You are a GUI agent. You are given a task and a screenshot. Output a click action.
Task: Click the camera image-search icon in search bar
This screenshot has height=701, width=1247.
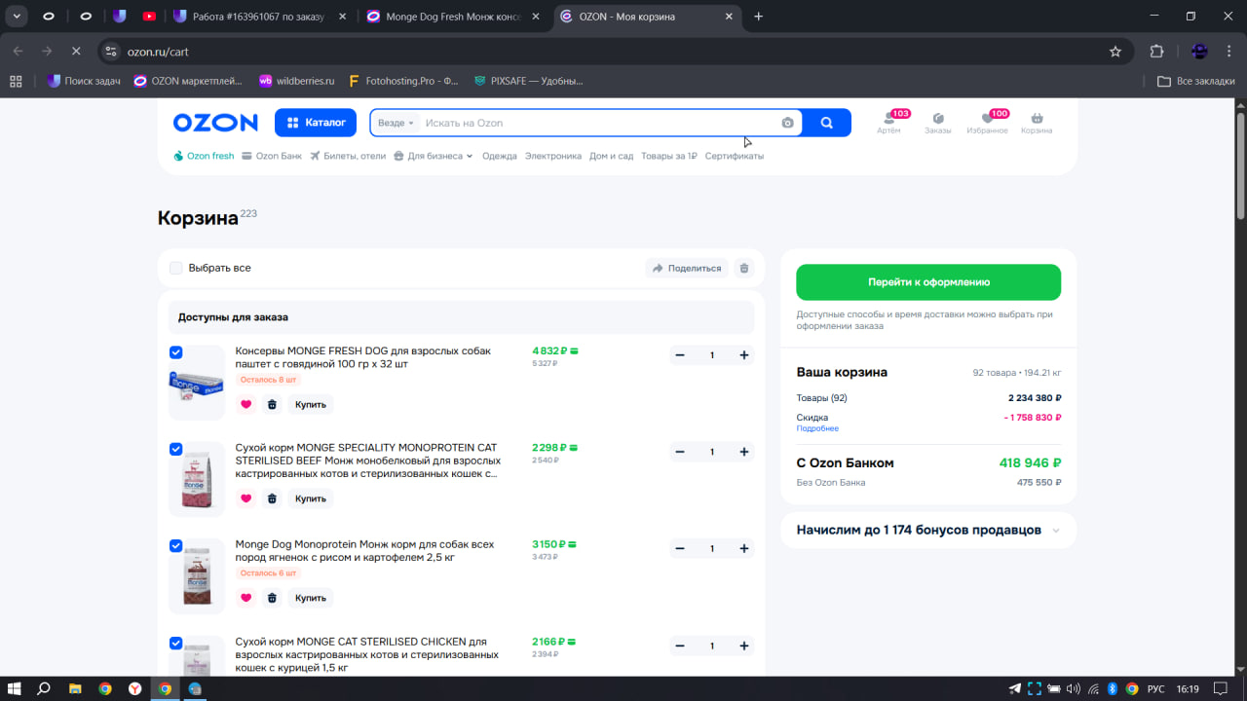tap(787, 123)
